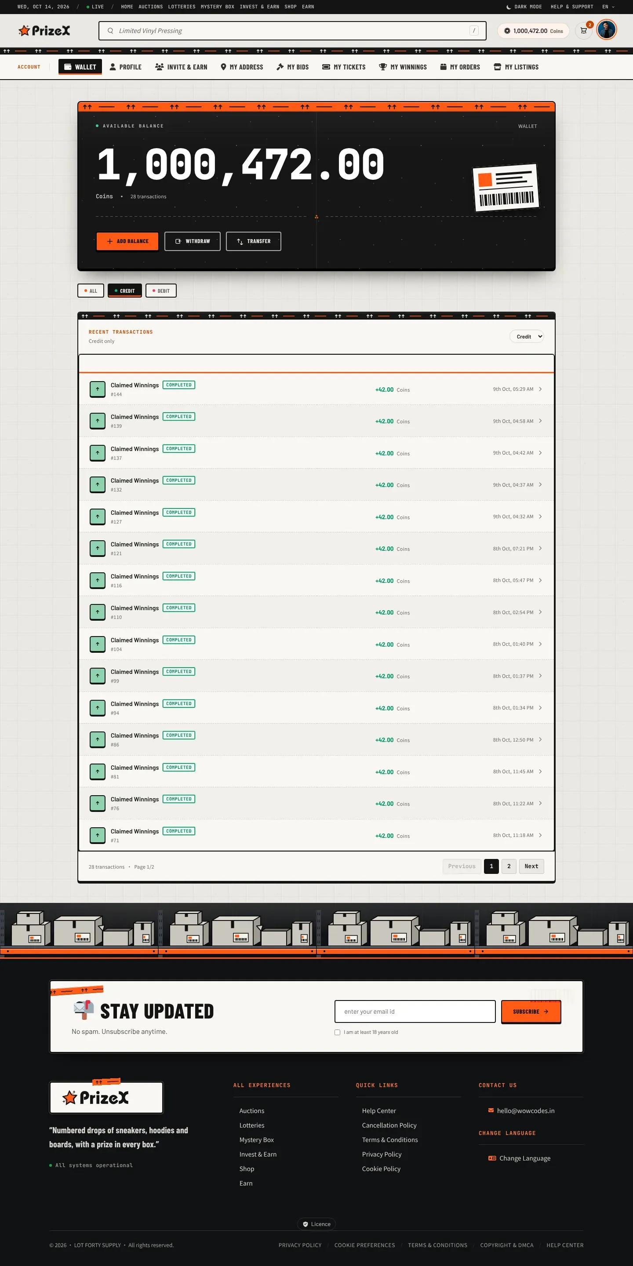This screenshot has width=633, height=1266.
Task: Open My Bids gavel tab
Action: click(292, 67)
